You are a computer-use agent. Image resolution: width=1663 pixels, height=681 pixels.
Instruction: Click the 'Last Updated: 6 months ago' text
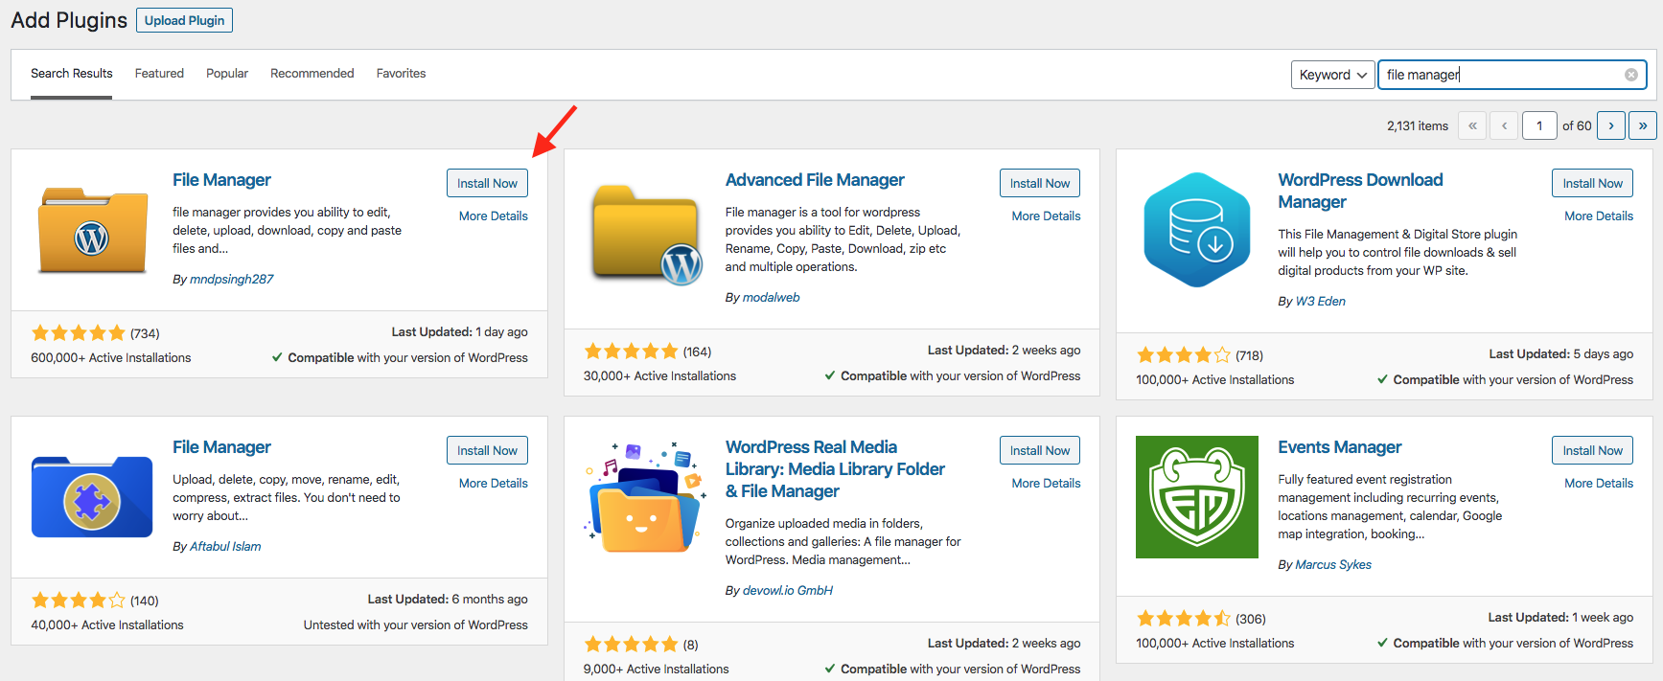pyautogui.click(x=448, y=599)
